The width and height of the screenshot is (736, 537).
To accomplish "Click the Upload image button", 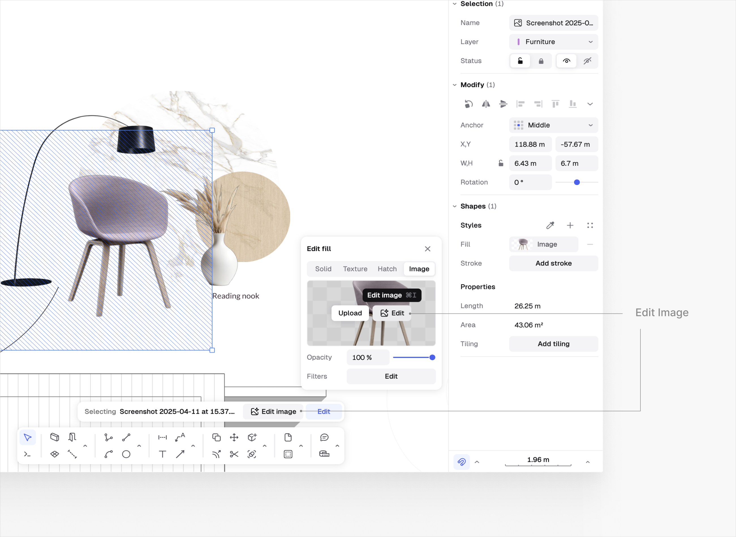I will 350,313.
